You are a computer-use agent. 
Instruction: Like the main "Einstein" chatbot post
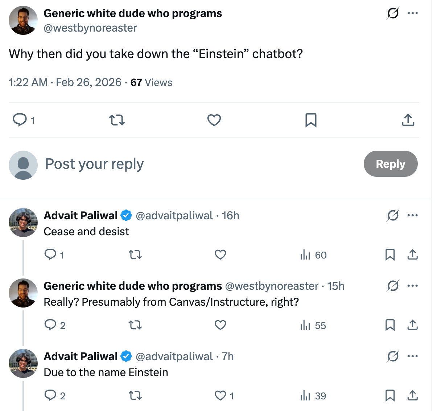(x=214, y=120)
